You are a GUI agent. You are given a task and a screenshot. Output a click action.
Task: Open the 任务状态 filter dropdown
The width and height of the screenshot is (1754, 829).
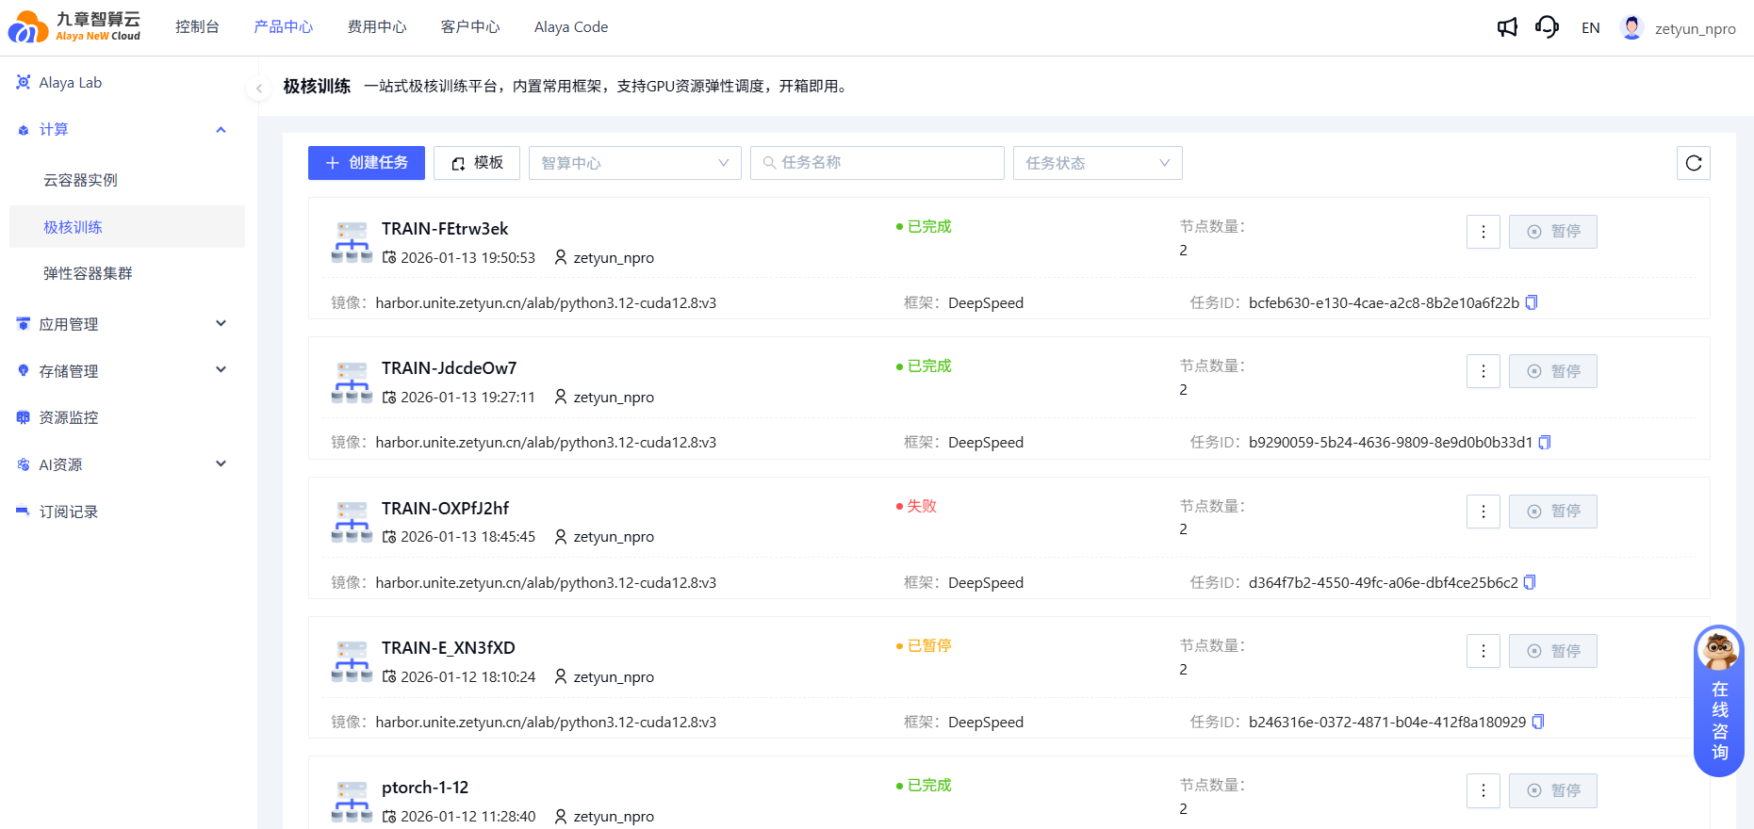1098,163
